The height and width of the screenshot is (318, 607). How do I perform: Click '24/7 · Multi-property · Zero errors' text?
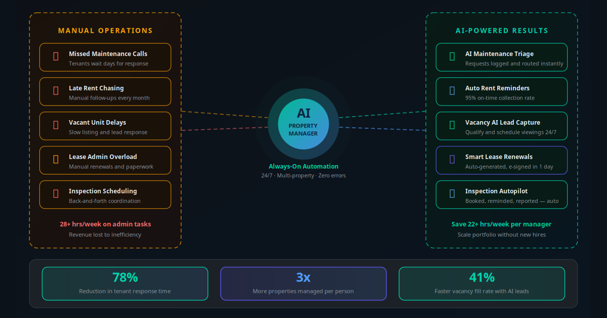[x=303, y=176]
